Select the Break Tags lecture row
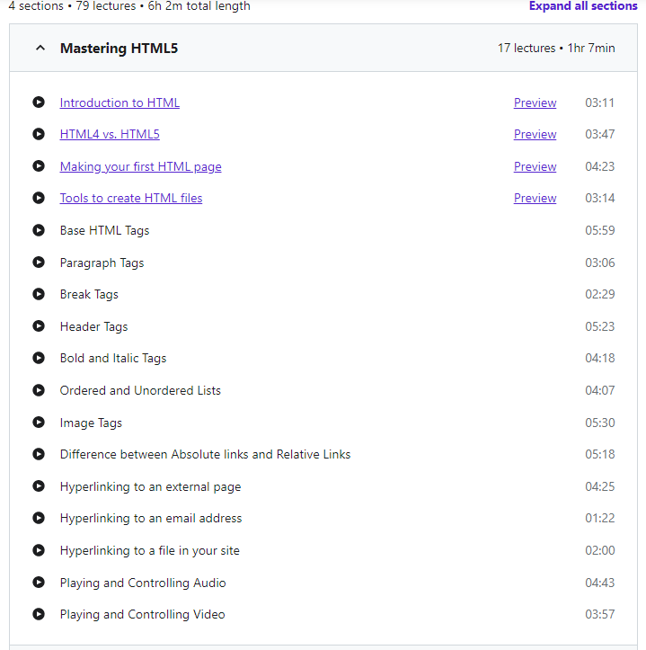646x650 pixels. (x=89, y=294)
